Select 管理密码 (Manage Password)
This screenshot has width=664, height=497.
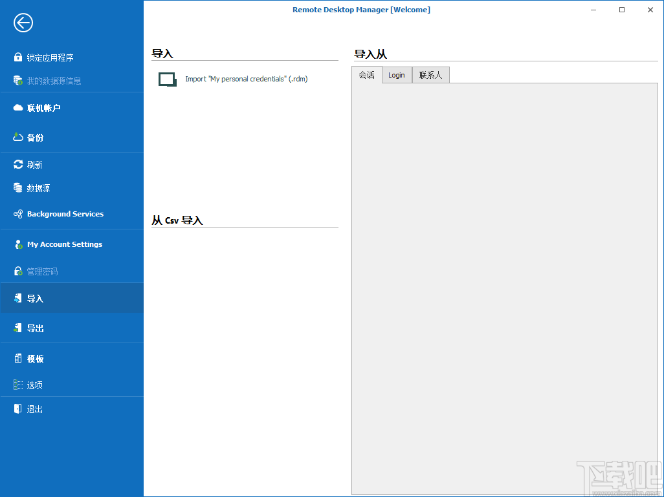[x=39, y=271]
